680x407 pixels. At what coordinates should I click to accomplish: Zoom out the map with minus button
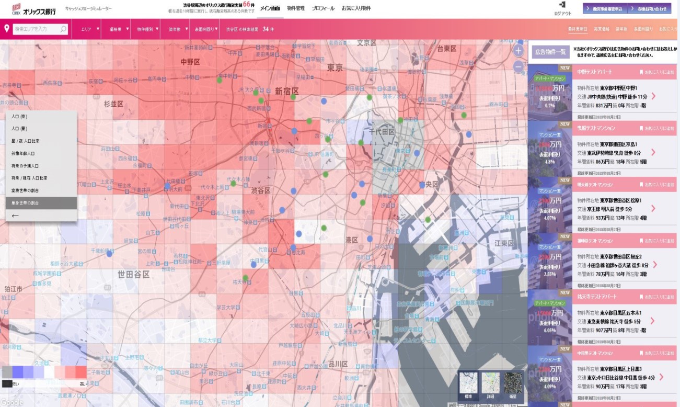pos(518,67)
